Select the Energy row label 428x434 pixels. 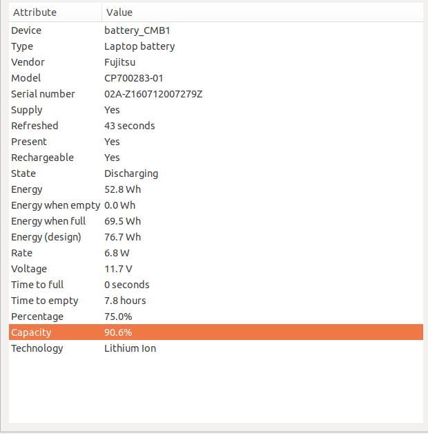point(27,189)
